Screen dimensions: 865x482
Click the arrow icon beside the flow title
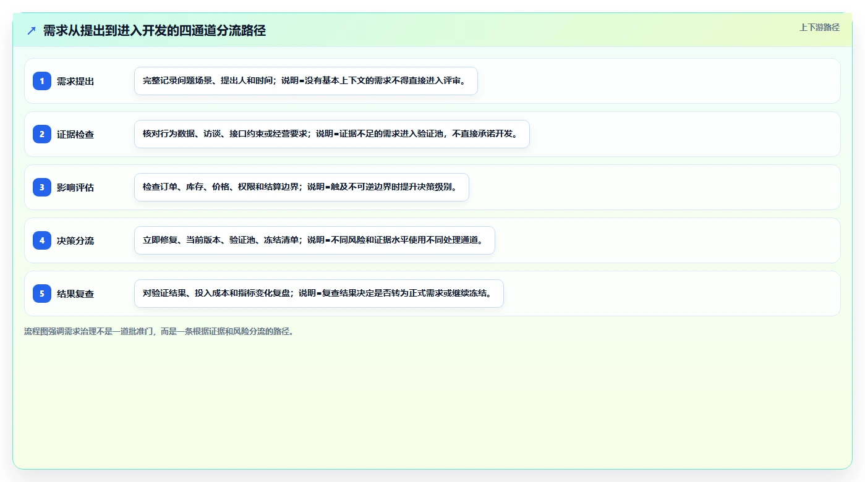(x=32, y=30)
